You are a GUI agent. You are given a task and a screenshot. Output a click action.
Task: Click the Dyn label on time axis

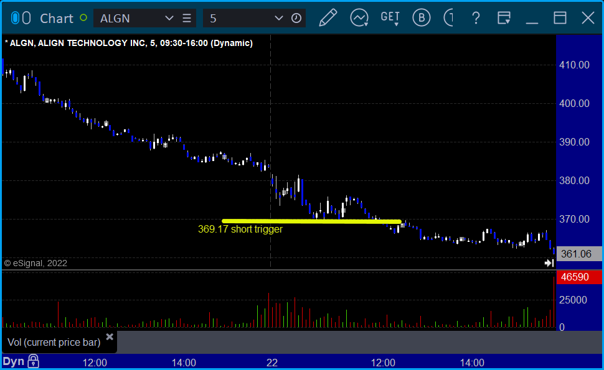point(14,361)
